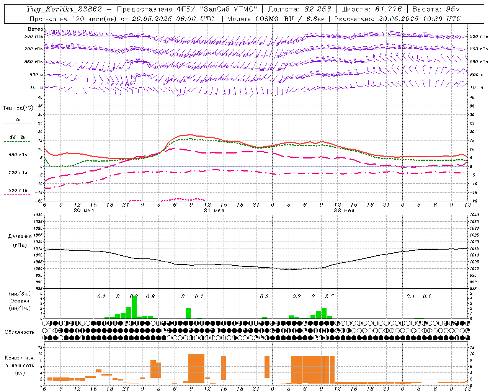The height and width of the screenshot is (392, 490).
Task: Click the Высота: 95м value
Action: click(x=436, y=9)
